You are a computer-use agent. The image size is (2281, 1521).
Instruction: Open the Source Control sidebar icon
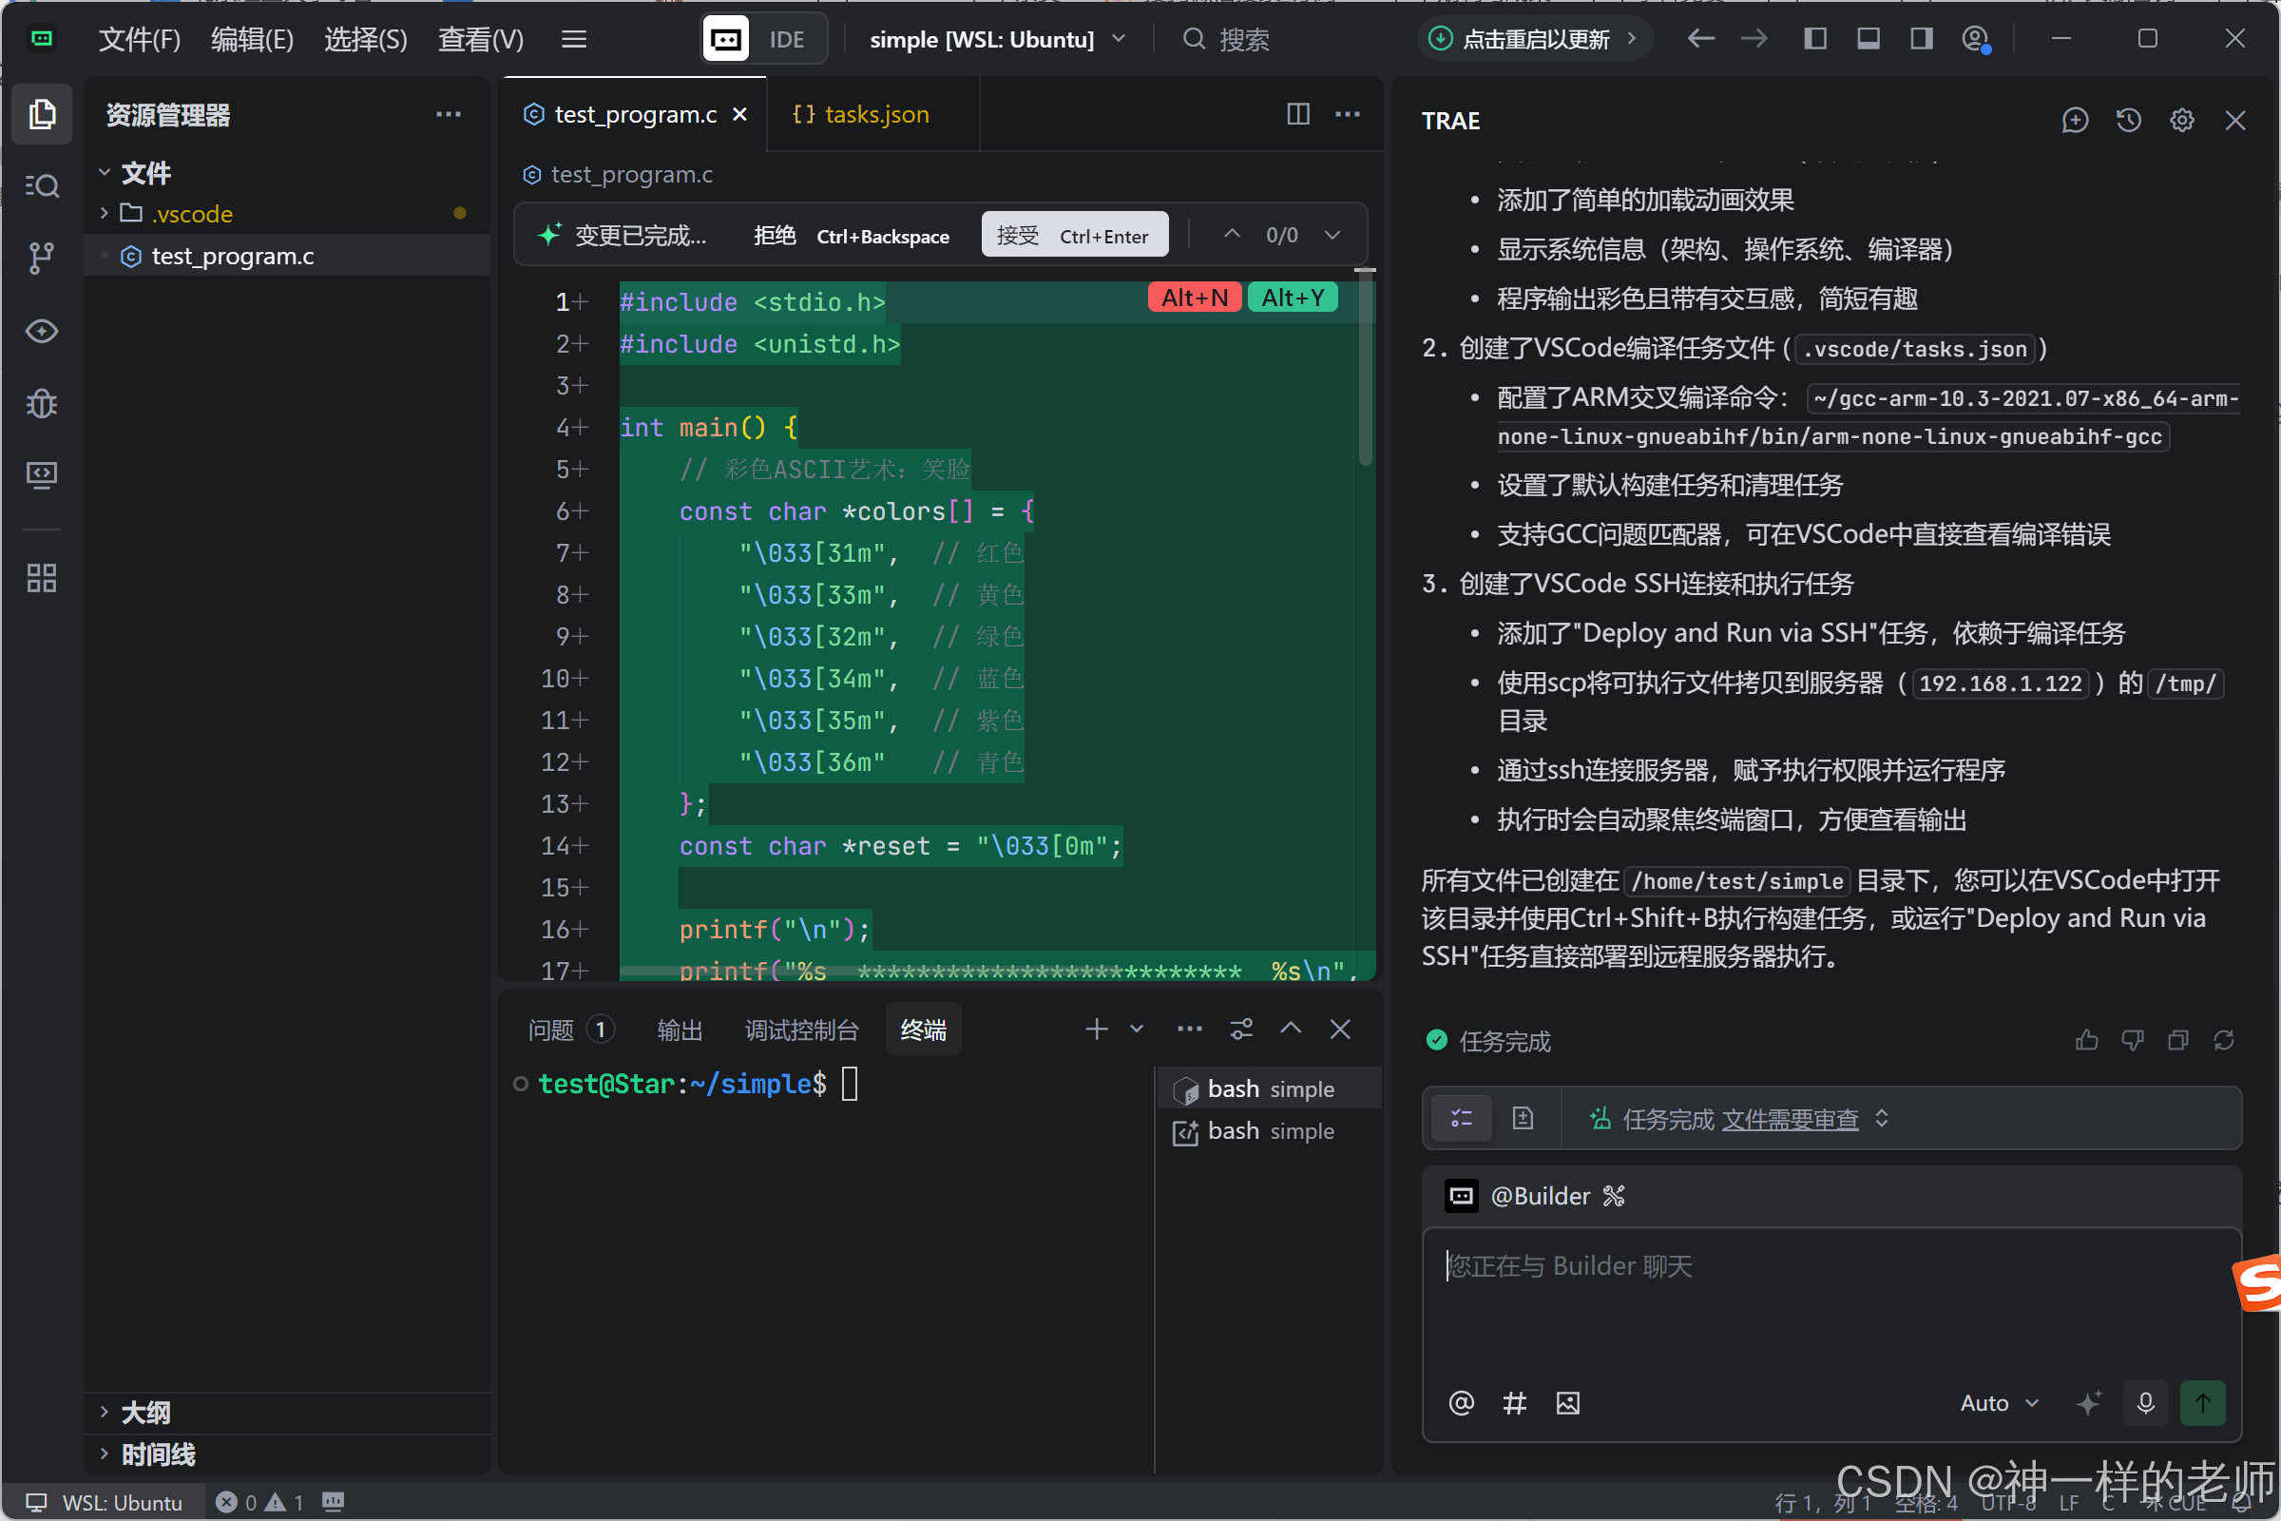point(41,257)
